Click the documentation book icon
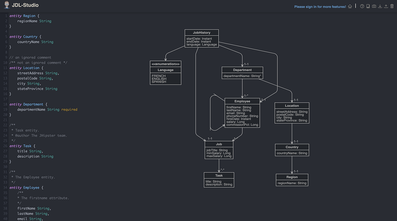The height and width of the screenshot is (221, 397). point(368,6)
